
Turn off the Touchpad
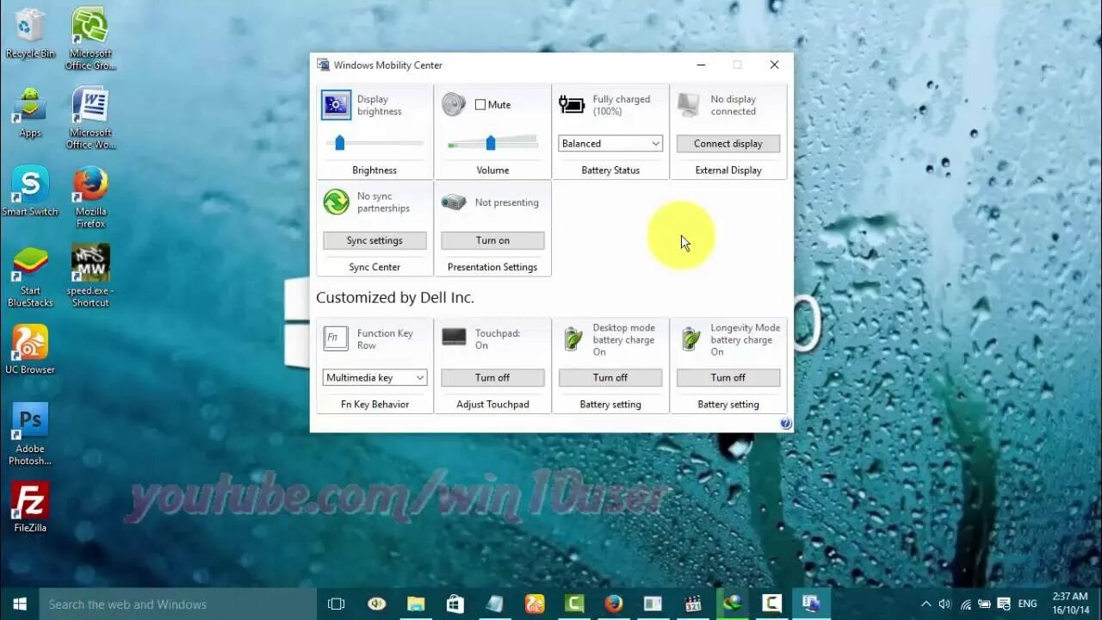point(492,377)
